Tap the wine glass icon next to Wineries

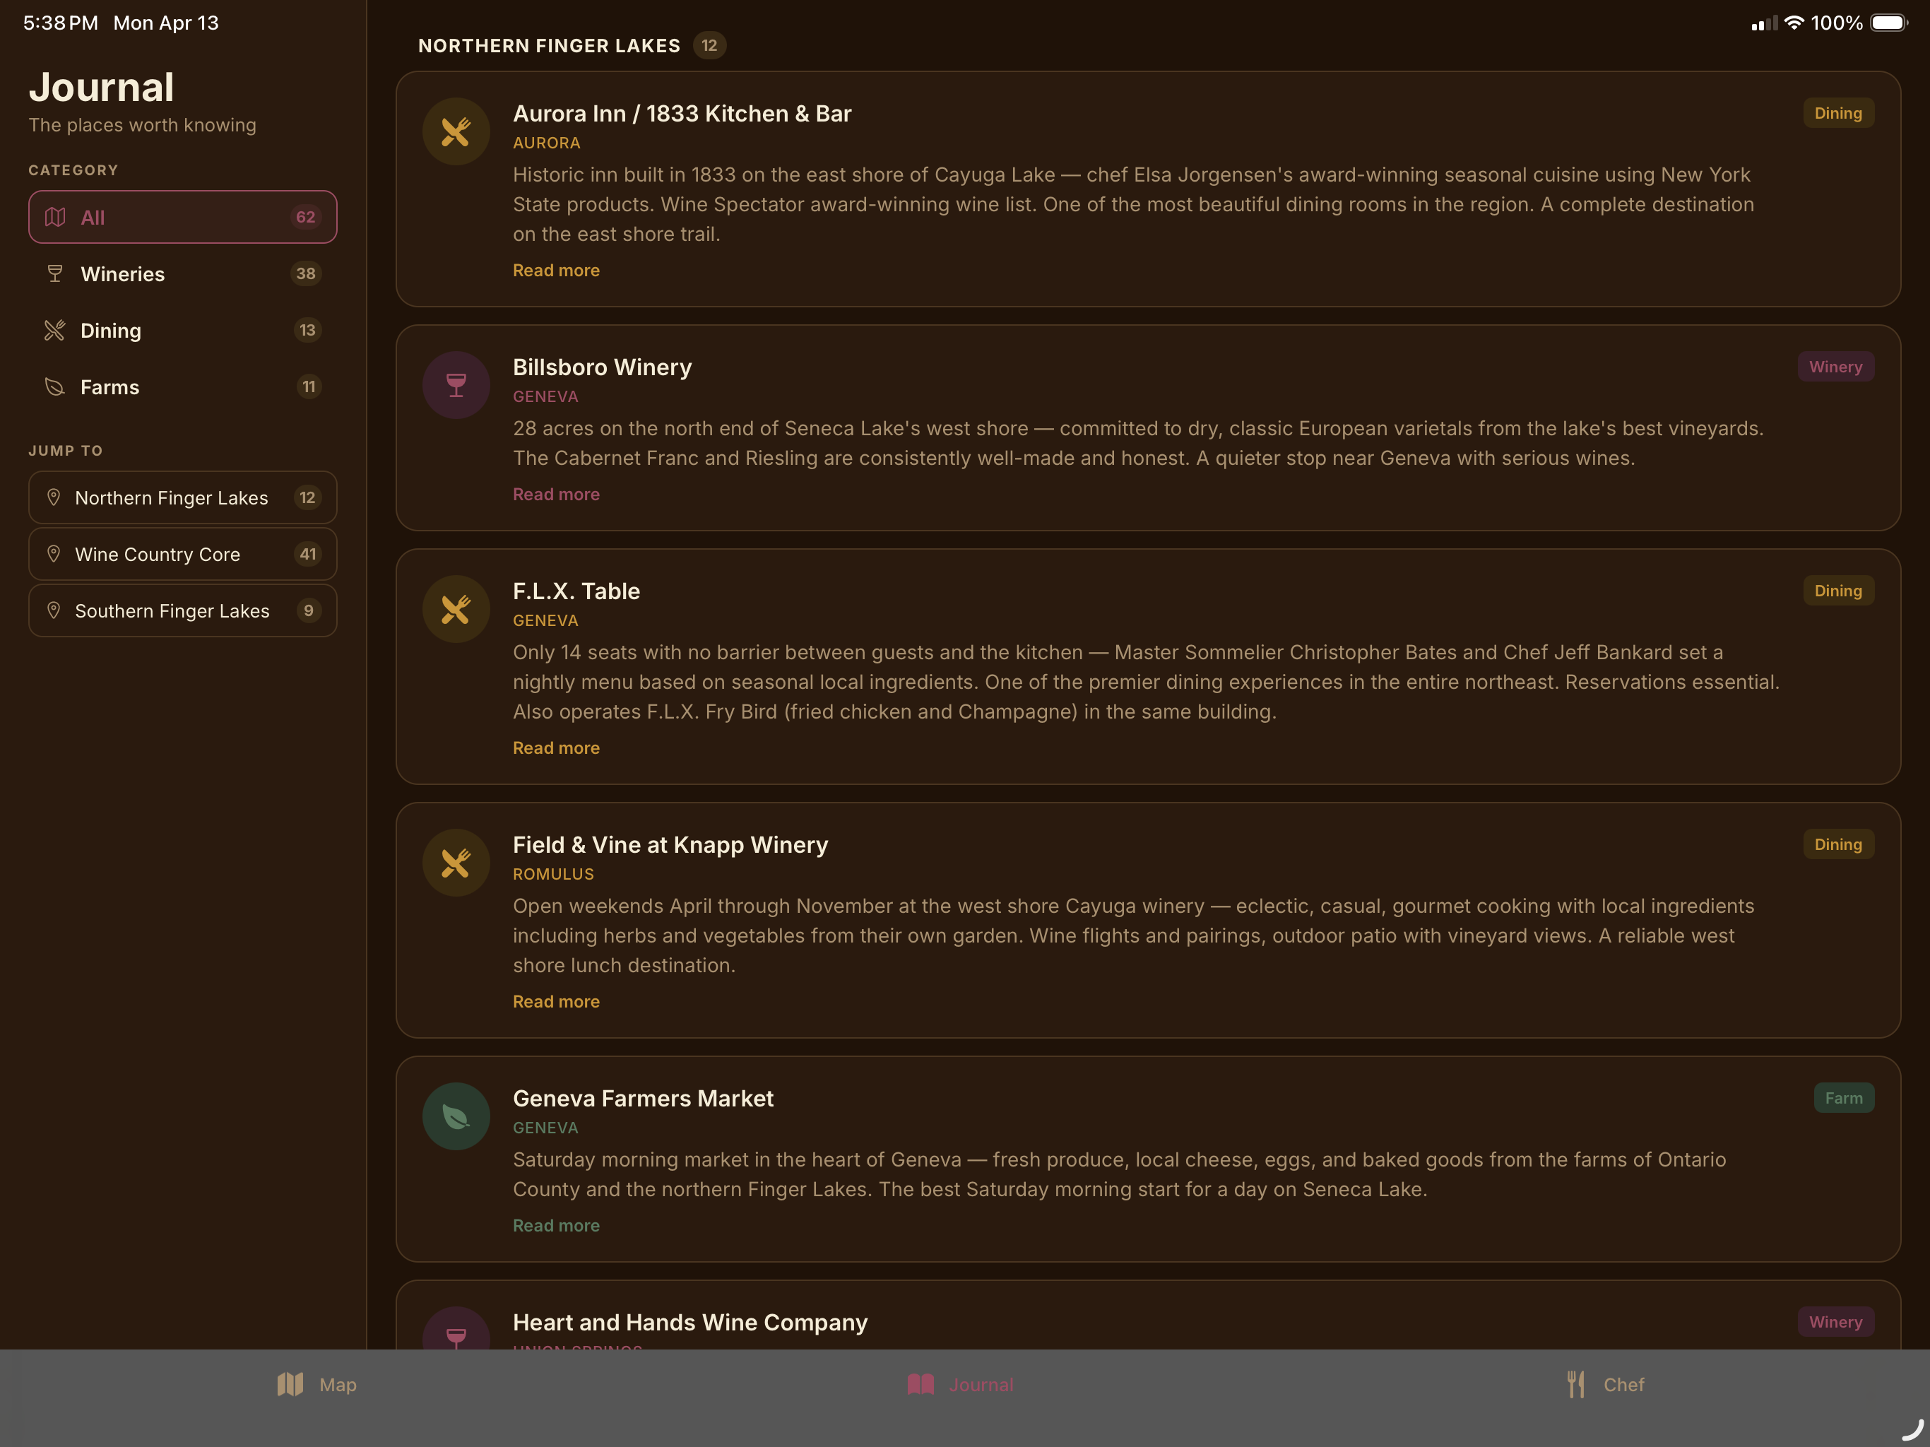tap(55, 274)
